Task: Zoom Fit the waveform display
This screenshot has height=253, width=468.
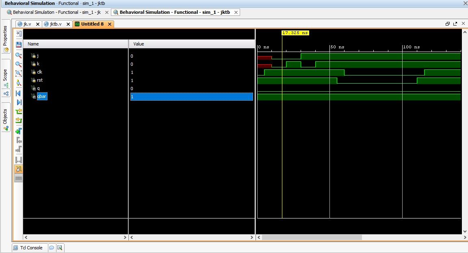Action: click(x=18, y=74)
